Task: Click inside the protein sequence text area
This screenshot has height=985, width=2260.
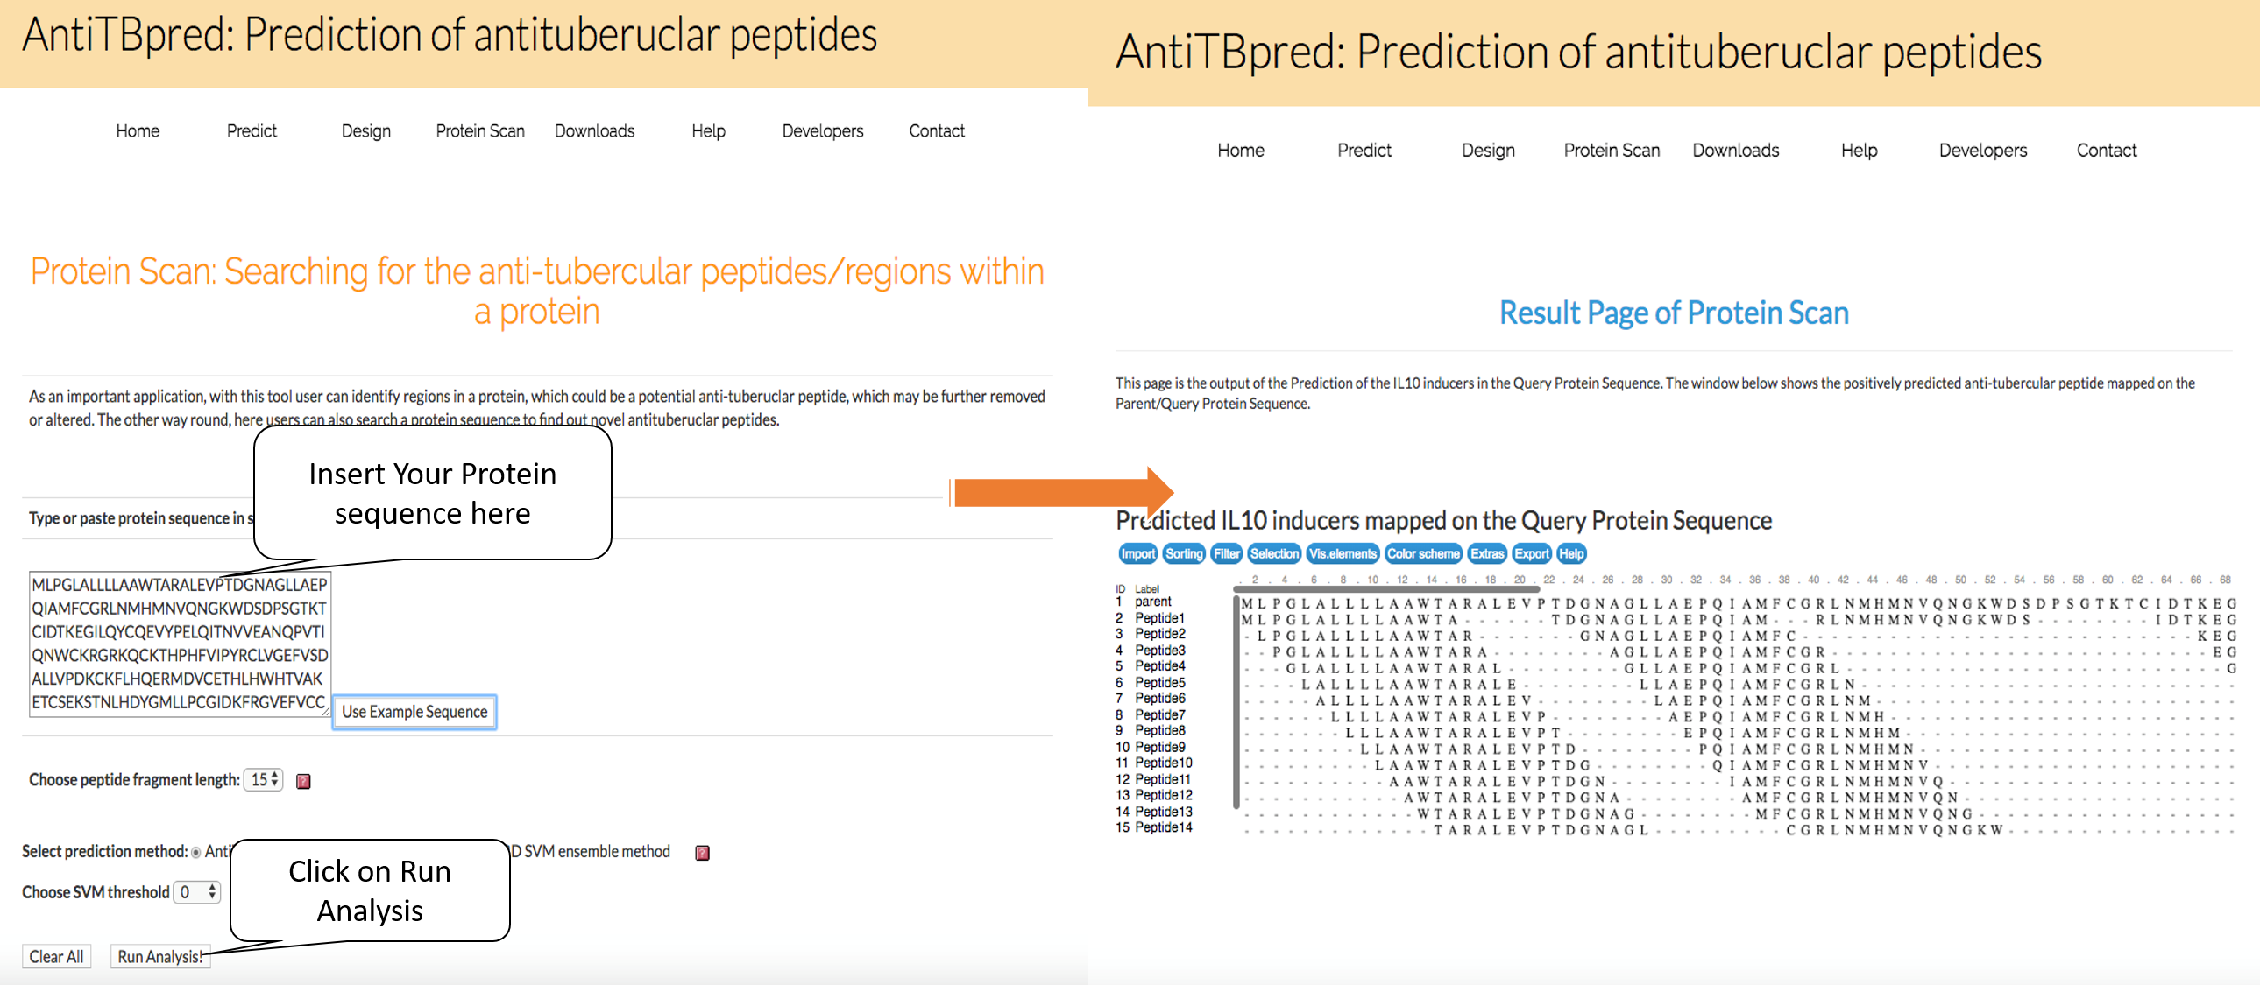Action: click(179, 644)
